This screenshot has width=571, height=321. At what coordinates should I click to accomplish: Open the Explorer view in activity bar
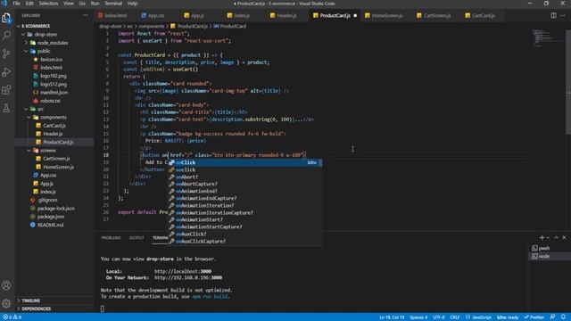[x=6, y=18]
